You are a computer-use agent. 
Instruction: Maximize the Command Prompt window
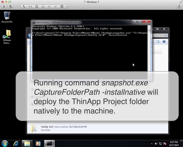click(140, 22)
